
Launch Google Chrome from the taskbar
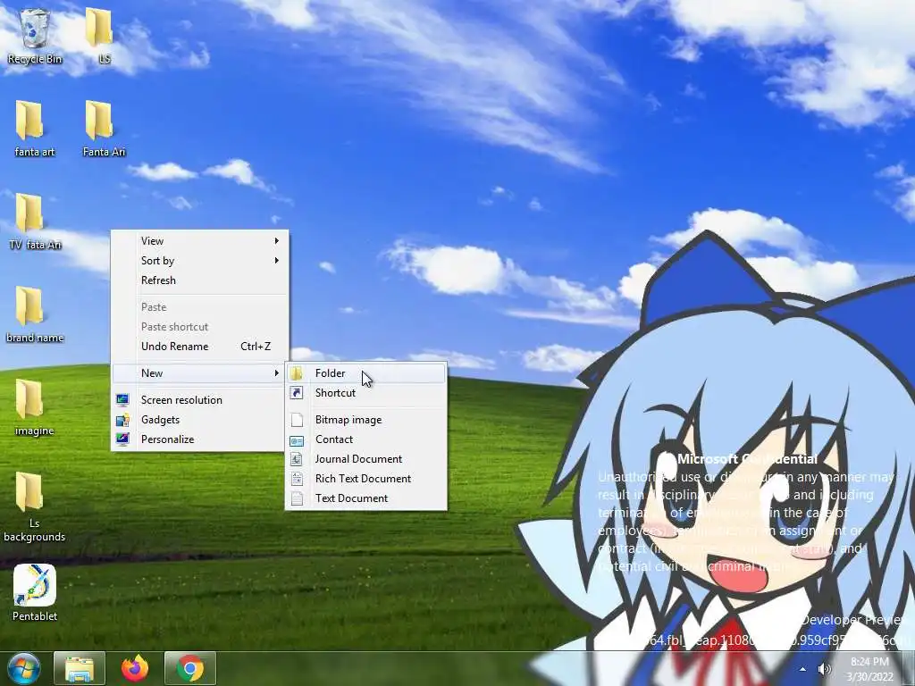[190, 668]
